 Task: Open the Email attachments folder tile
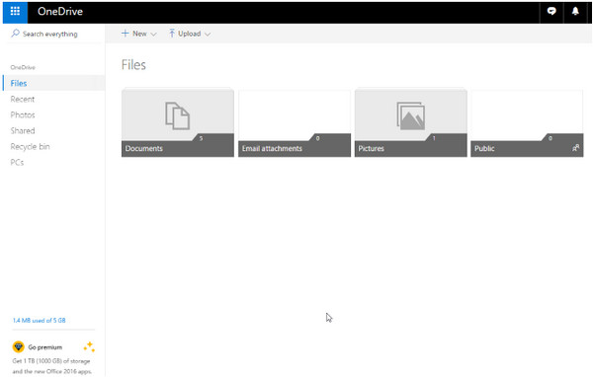pyautogui.click(x=295, y=123)
